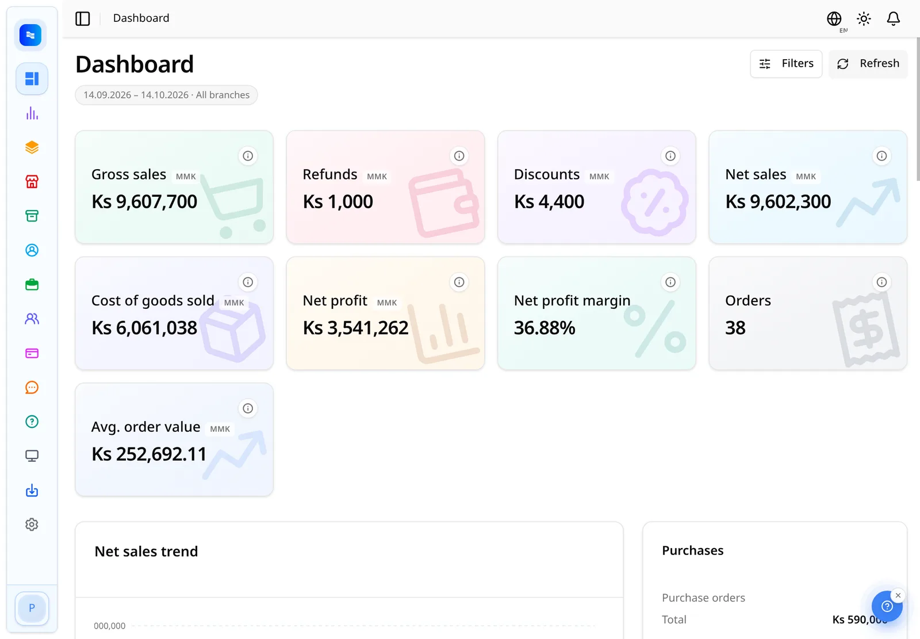Viewport: 920px width, 639px height.
Task: Open the blue user circle icon
Action: (32, 250)
